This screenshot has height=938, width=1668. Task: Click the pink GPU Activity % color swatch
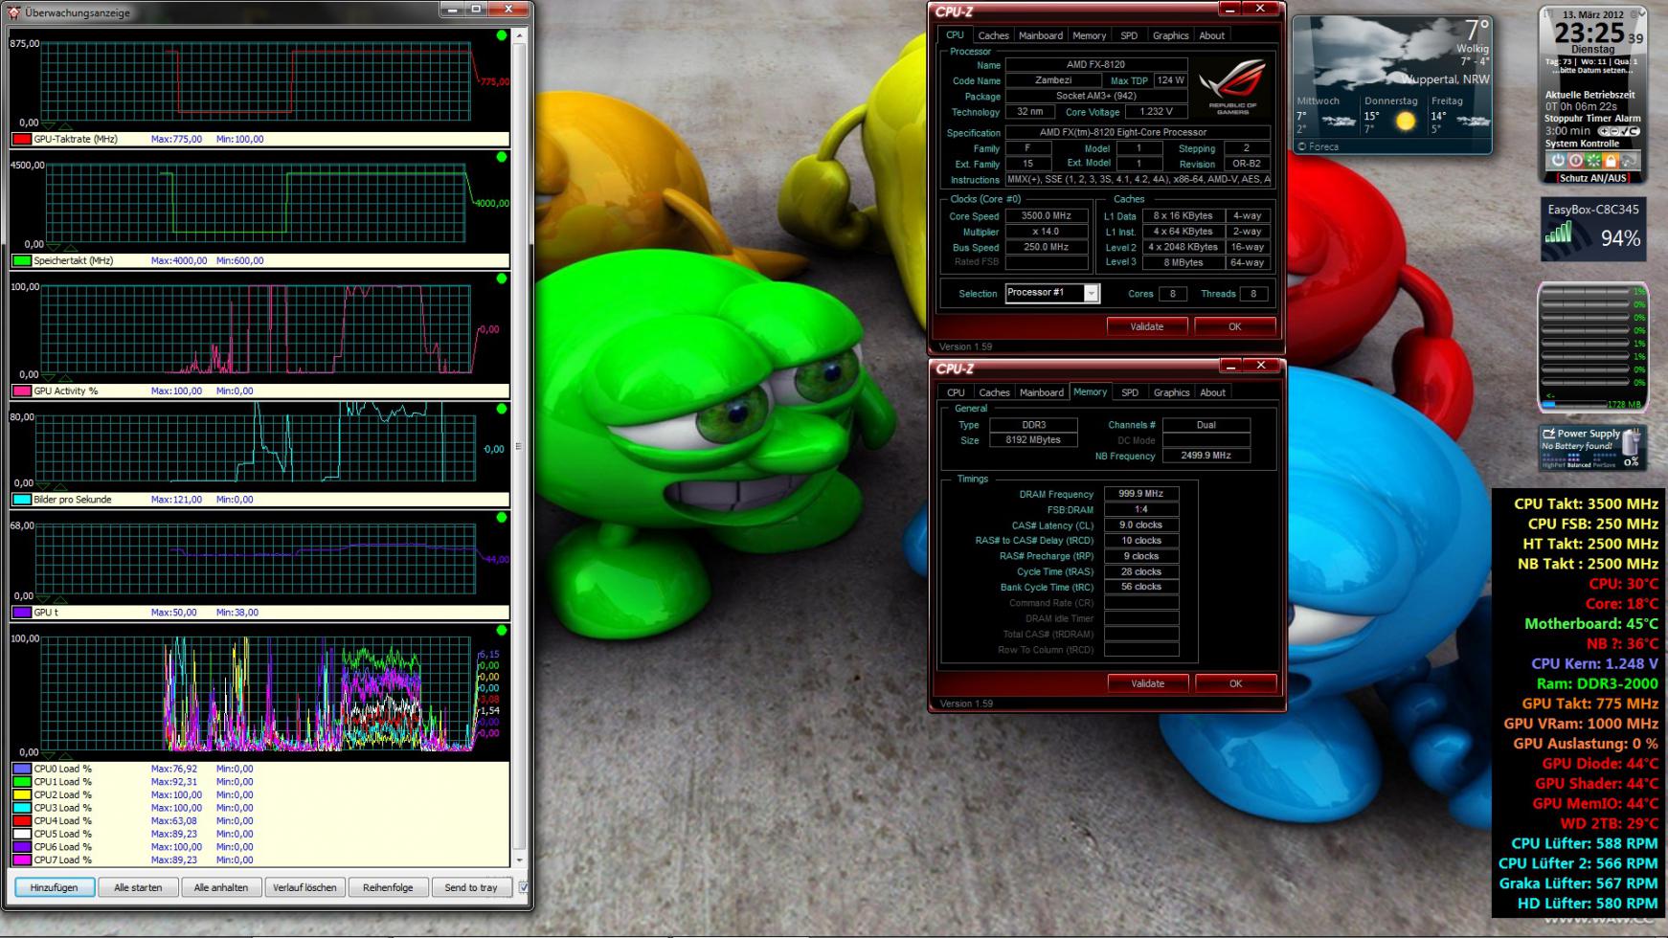tap(21, 391)
